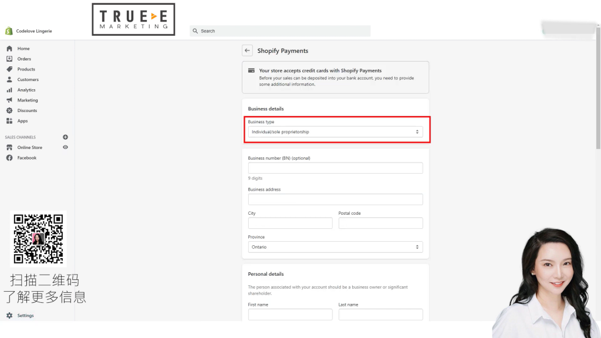Viewport: 601px width, 338px height.
Task: Open Apps in the sidebar
Action: tap(23, 121)
